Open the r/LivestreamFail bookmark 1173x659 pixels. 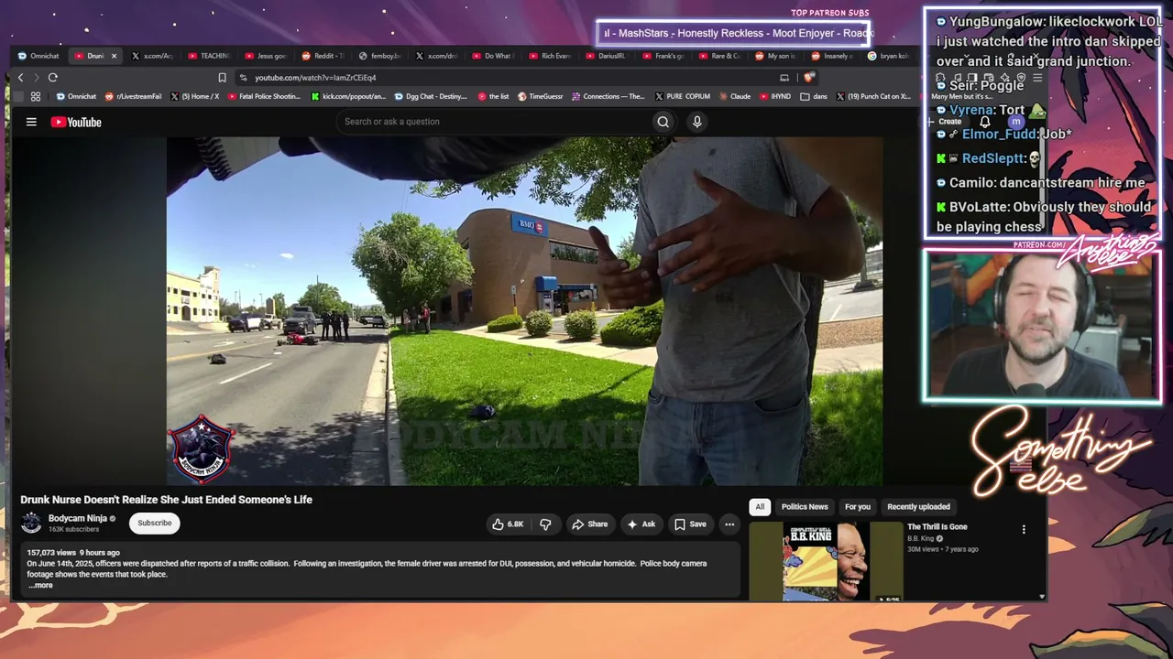click(134, 96)
